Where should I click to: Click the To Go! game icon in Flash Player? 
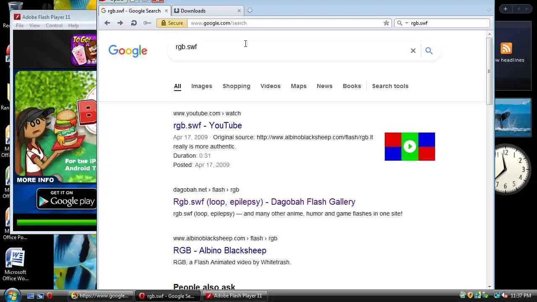pos(83,50)
